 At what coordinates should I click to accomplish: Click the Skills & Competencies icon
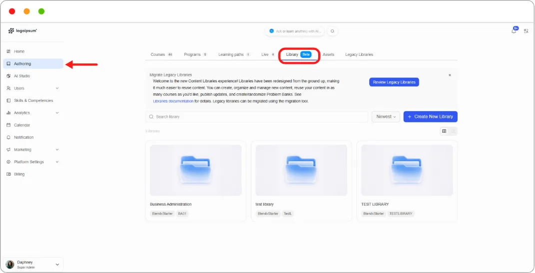8,100
